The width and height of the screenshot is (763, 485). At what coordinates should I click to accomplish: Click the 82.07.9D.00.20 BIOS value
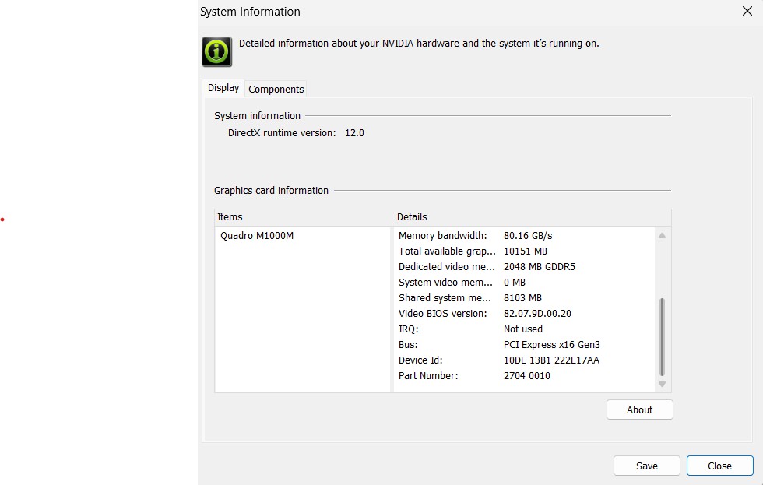point(537,313)
